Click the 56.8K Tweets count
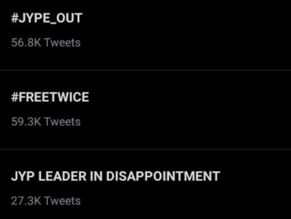Screen dimensions: 291x219 46,42
